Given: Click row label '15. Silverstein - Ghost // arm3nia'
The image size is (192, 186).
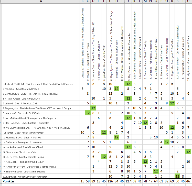Looking at the screenshot, I should 19,152.
